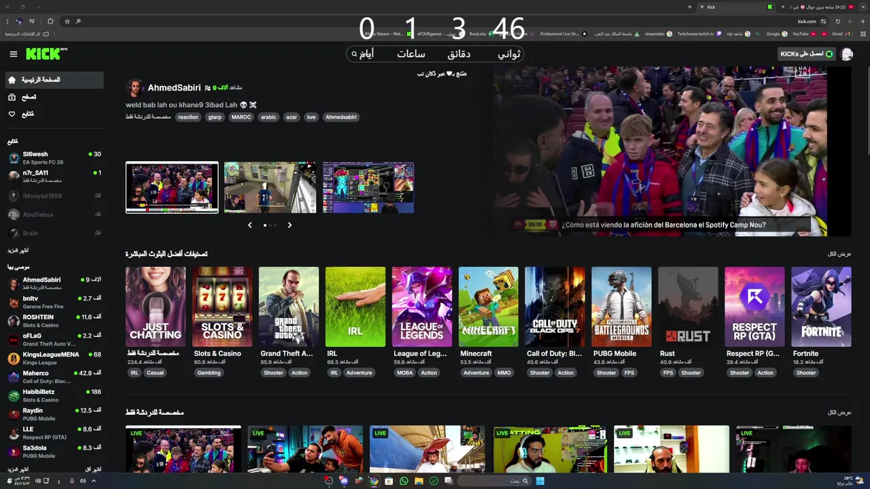Select the Ahmedsabiri tag
Screen dimensions: 870x489
coord(341,117)
